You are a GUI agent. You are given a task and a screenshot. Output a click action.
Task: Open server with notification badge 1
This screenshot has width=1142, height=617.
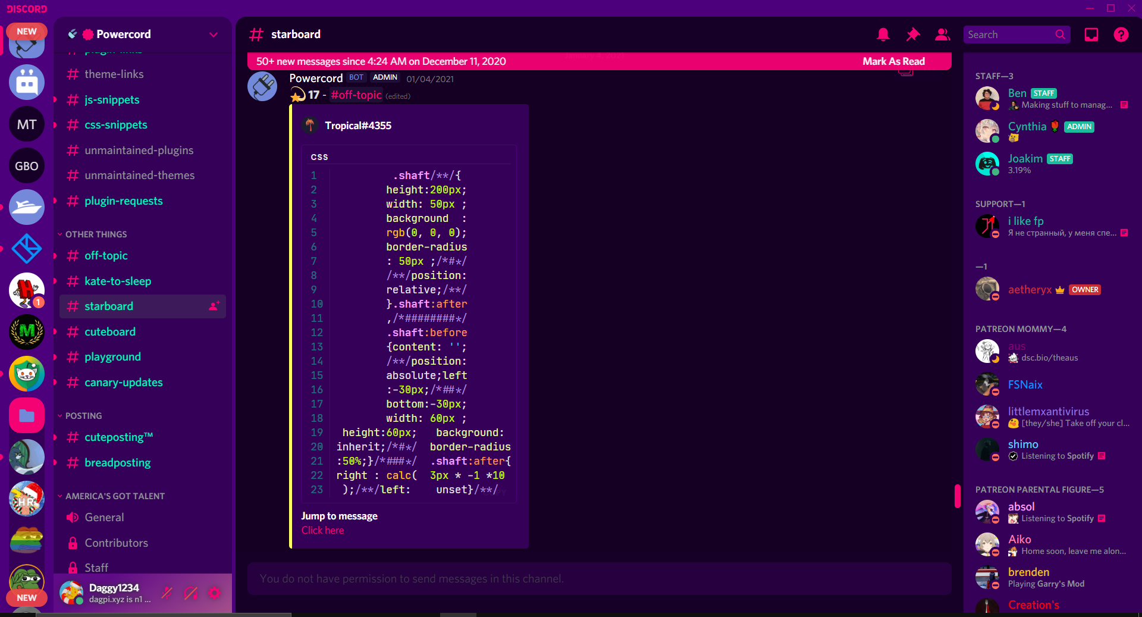click(27, 290)
